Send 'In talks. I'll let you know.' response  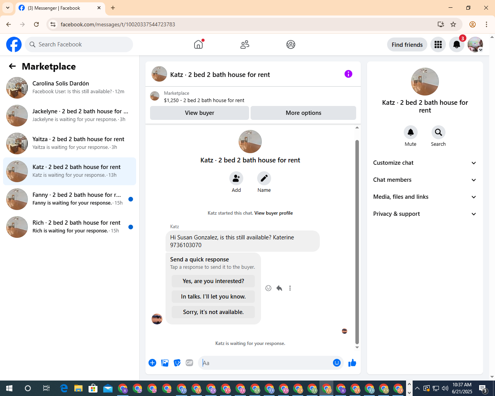[213, 297]
